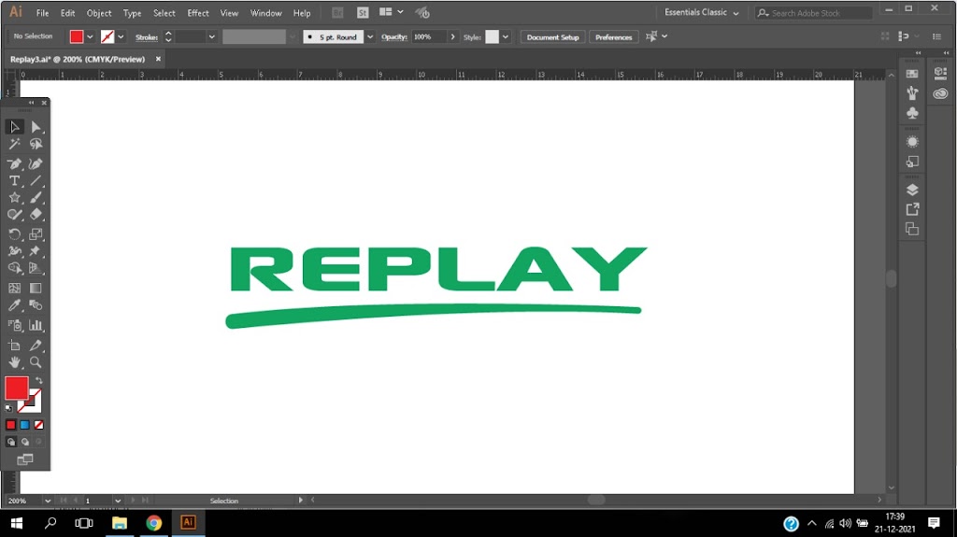Open the stroke color dropdown in control bar
Screen dimensions: 957x537
click(x=121, y=37)
